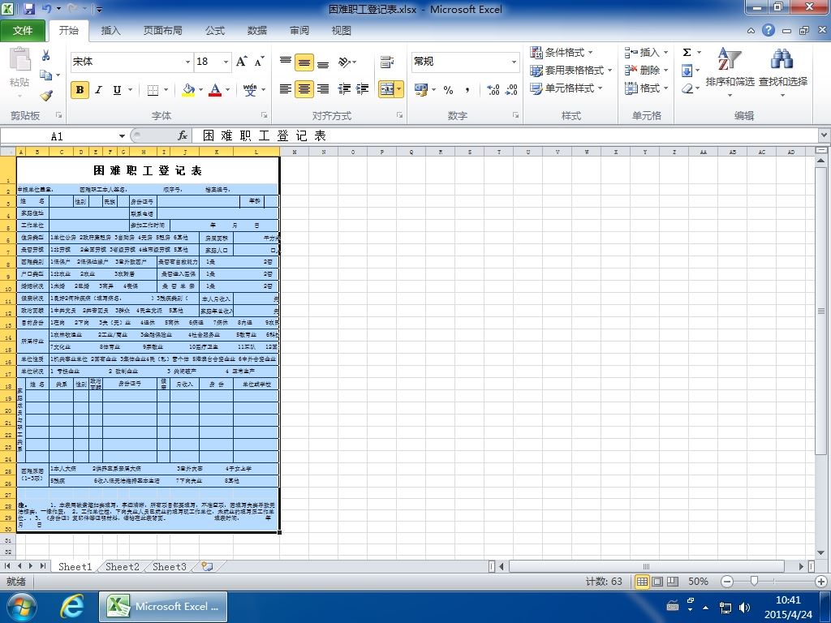Click the accounting number format icon

click(x=421, y=89)
